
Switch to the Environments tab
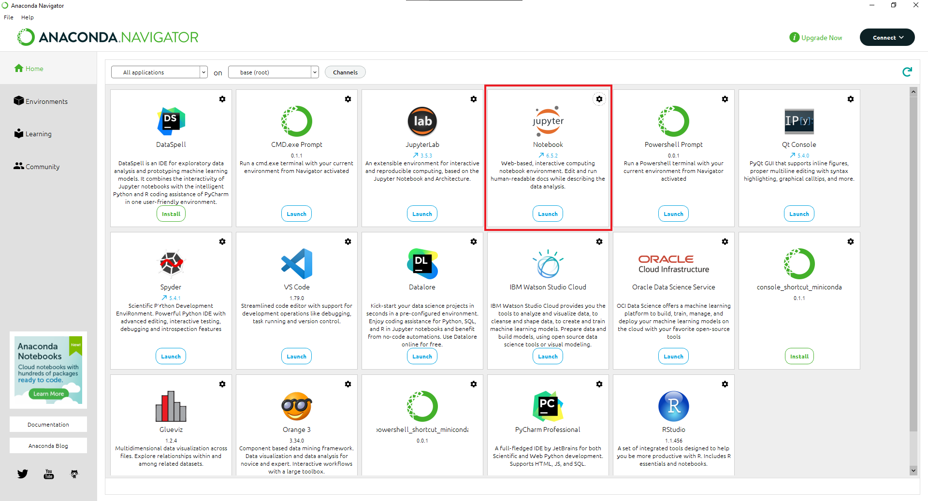coord(48,101)
